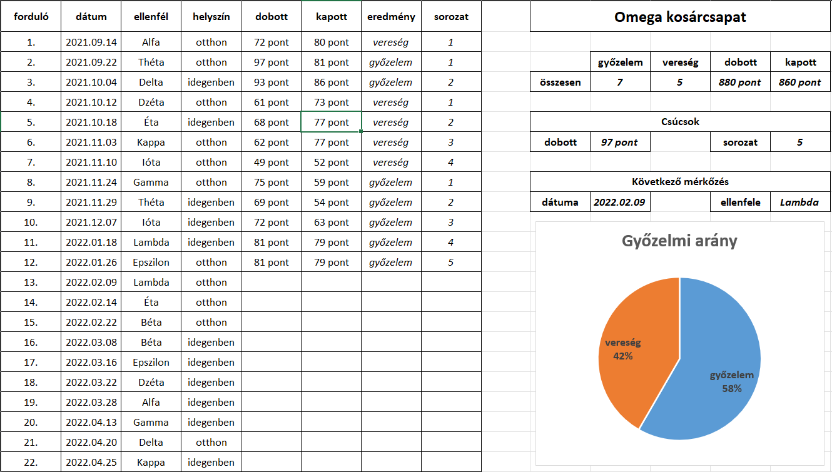Select the 'sorozat' header in the main table
Viewport: 832px width, 472px height.
pyautogui.click(x=451, y=17)
